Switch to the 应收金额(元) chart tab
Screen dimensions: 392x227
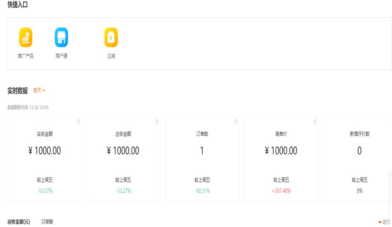point(19,222)
